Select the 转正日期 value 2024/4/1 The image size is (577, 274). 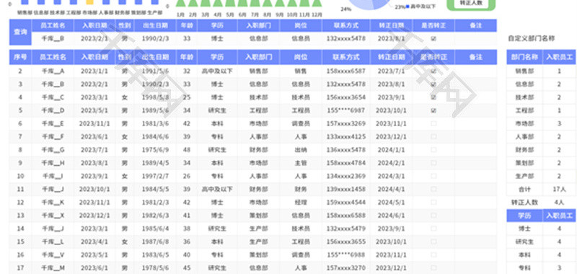click(391, 190)
